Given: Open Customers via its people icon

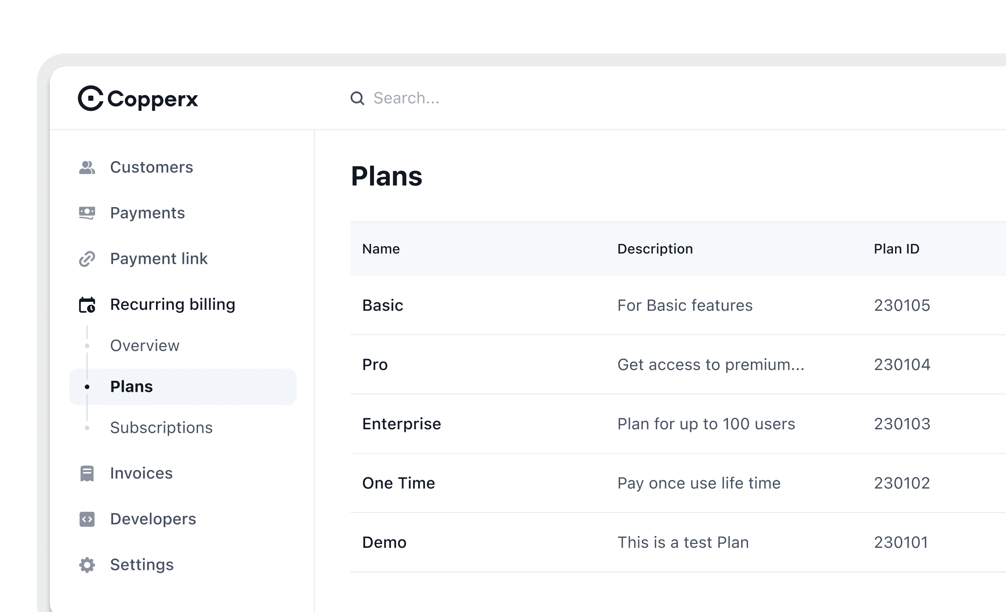Looking at the screenshot, I should [87, 167].
